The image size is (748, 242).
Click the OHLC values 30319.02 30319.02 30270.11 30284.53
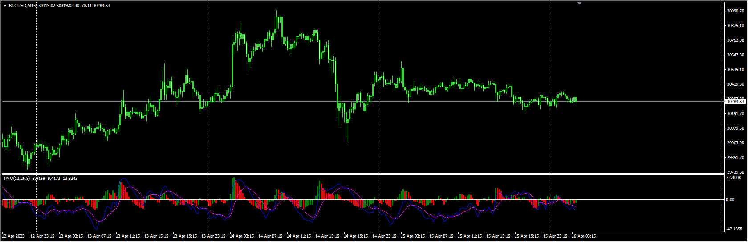tap(74, 6)
